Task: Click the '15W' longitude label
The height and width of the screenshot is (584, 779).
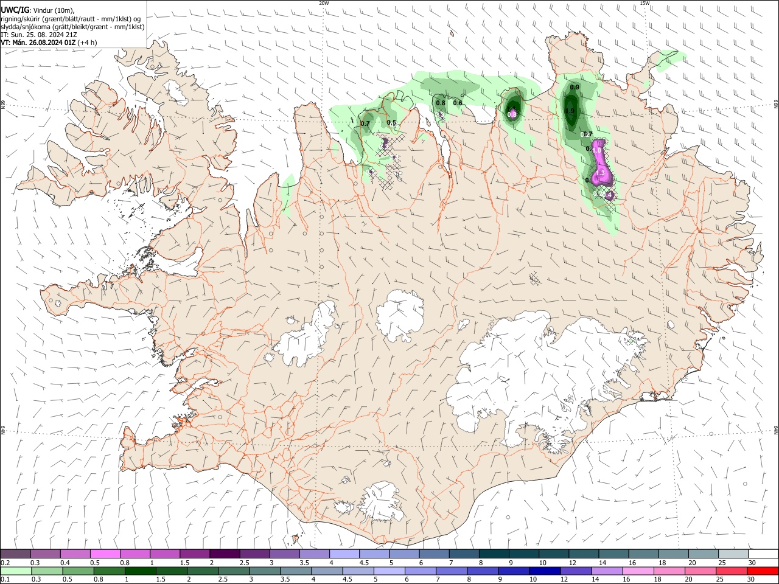Action: point(645,3)
